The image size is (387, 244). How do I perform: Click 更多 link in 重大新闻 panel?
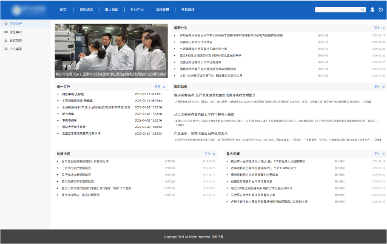(377, 154)
